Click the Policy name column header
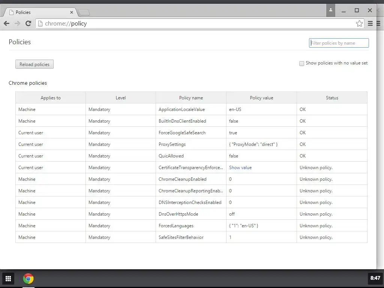 pos(191,98)
